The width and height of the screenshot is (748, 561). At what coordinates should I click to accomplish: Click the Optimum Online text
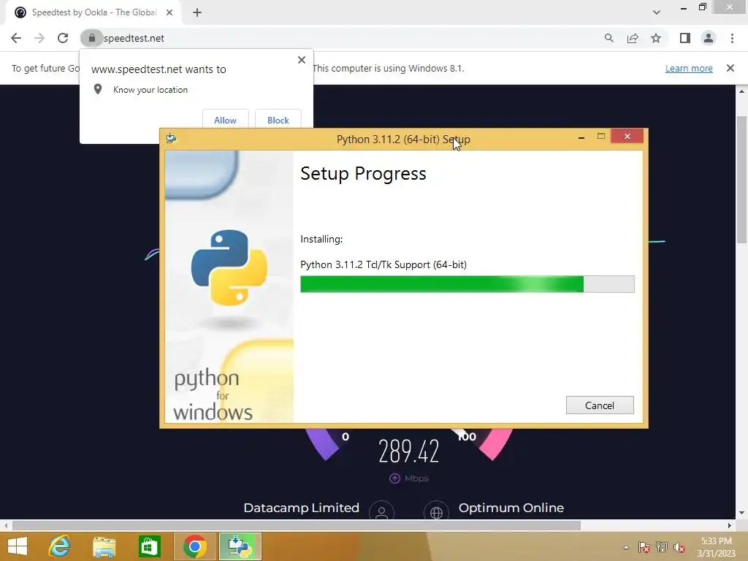click(511, 508)
